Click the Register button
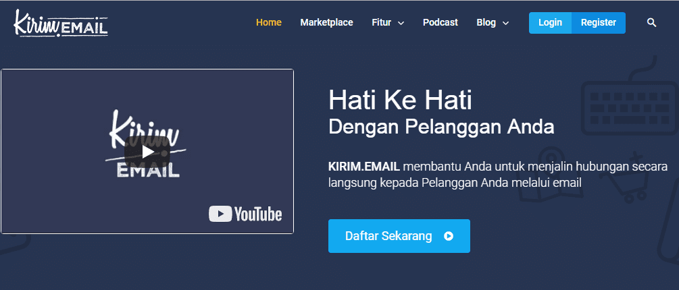 coord(598,22)
